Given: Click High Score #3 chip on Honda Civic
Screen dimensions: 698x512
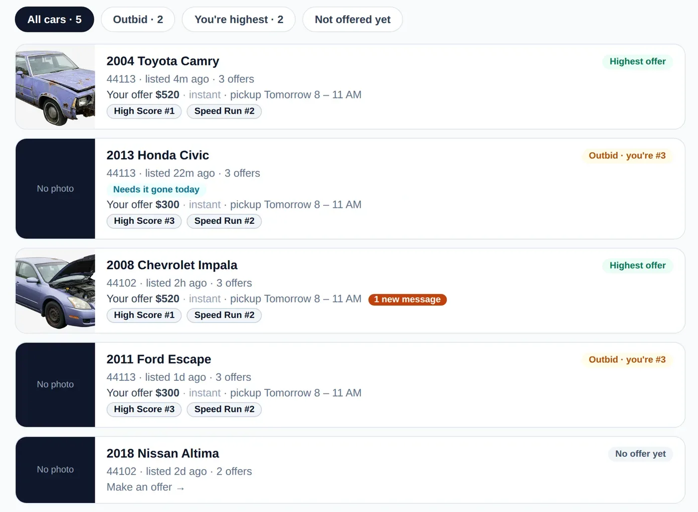Looking at the screenshot, I should tap(144, 221).
